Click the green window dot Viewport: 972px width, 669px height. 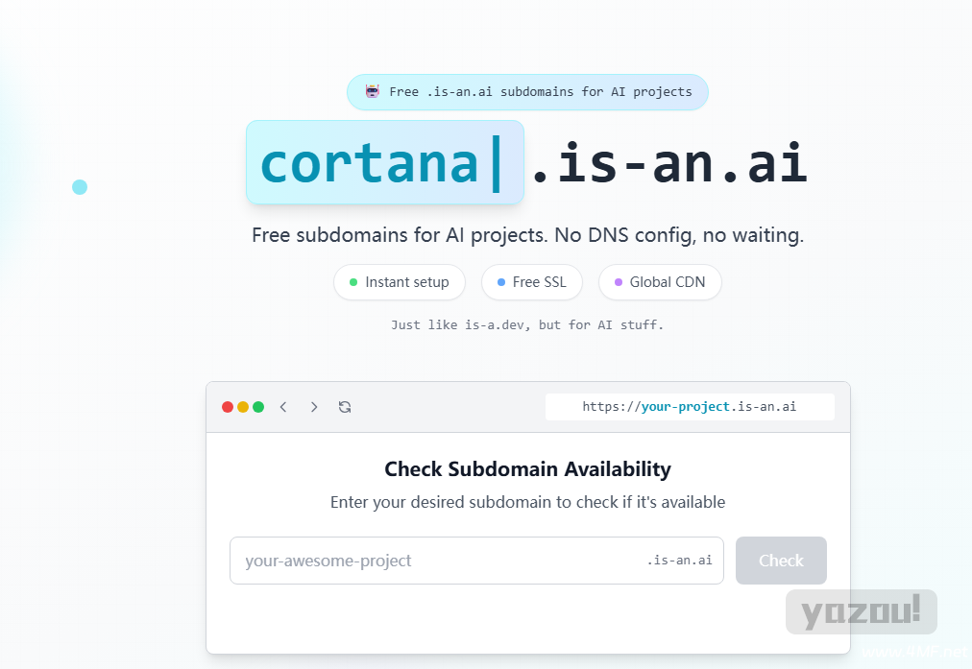coord(258,407)
